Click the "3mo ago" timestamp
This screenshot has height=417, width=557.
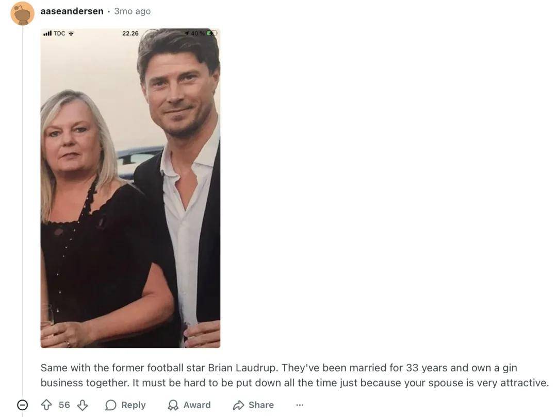(133, 11)
